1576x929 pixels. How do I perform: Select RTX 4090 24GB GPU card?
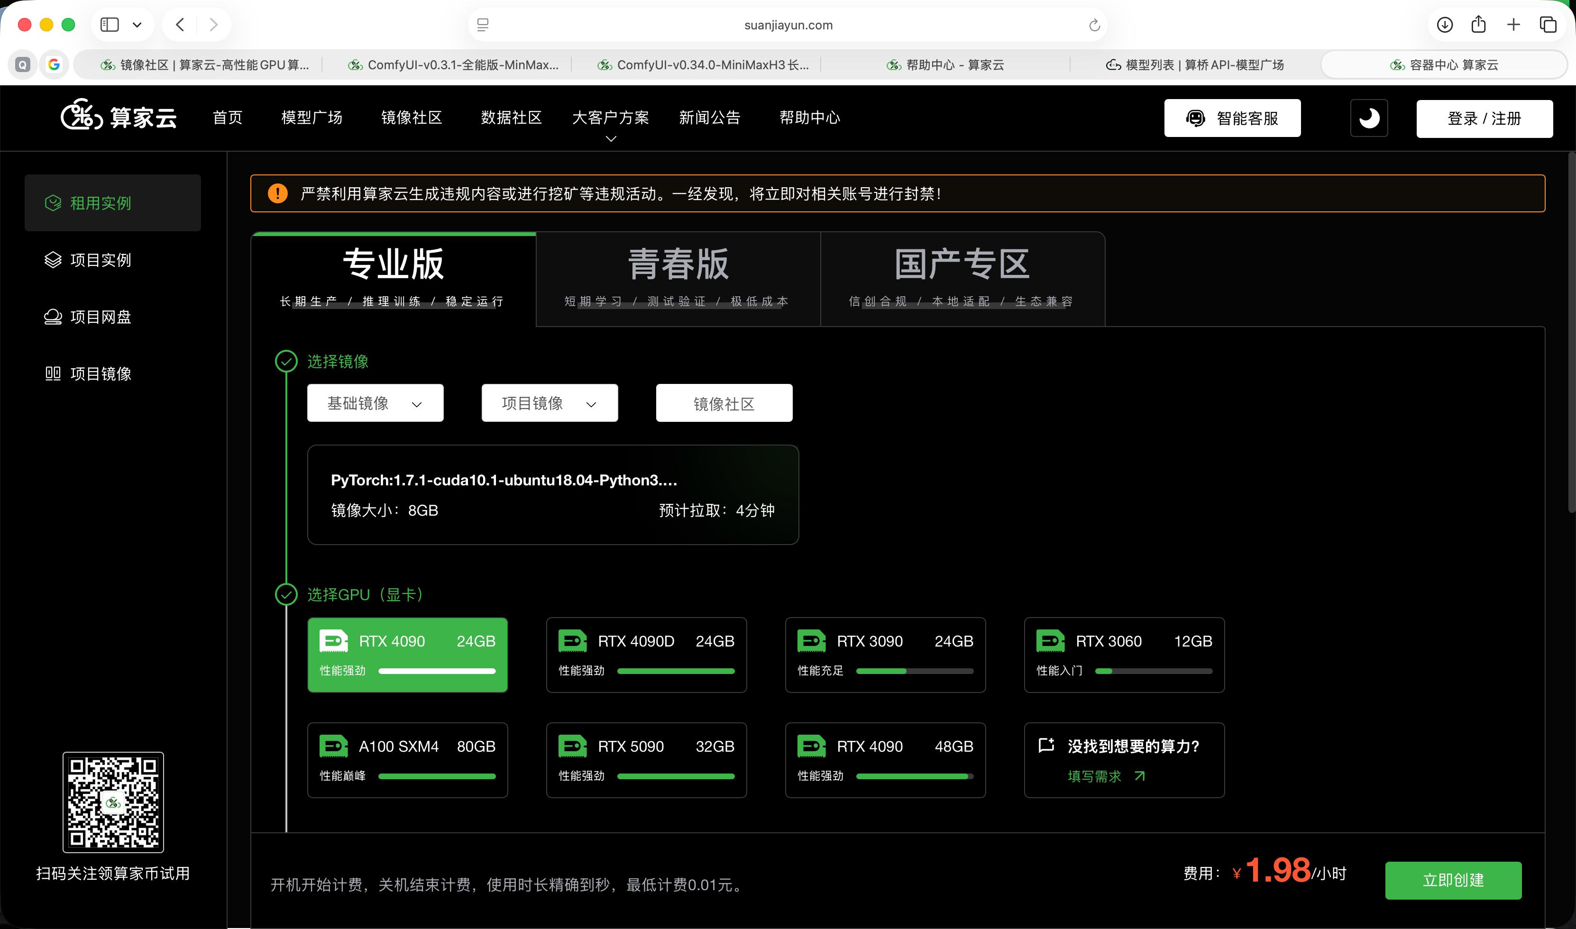coord(407,655)
